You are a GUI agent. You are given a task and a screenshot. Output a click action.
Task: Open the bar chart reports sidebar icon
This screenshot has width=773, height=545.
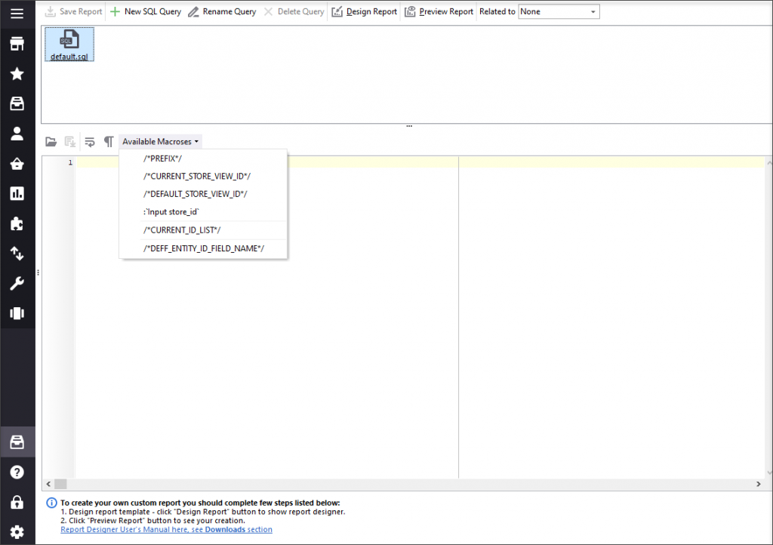tap(17, 194)
